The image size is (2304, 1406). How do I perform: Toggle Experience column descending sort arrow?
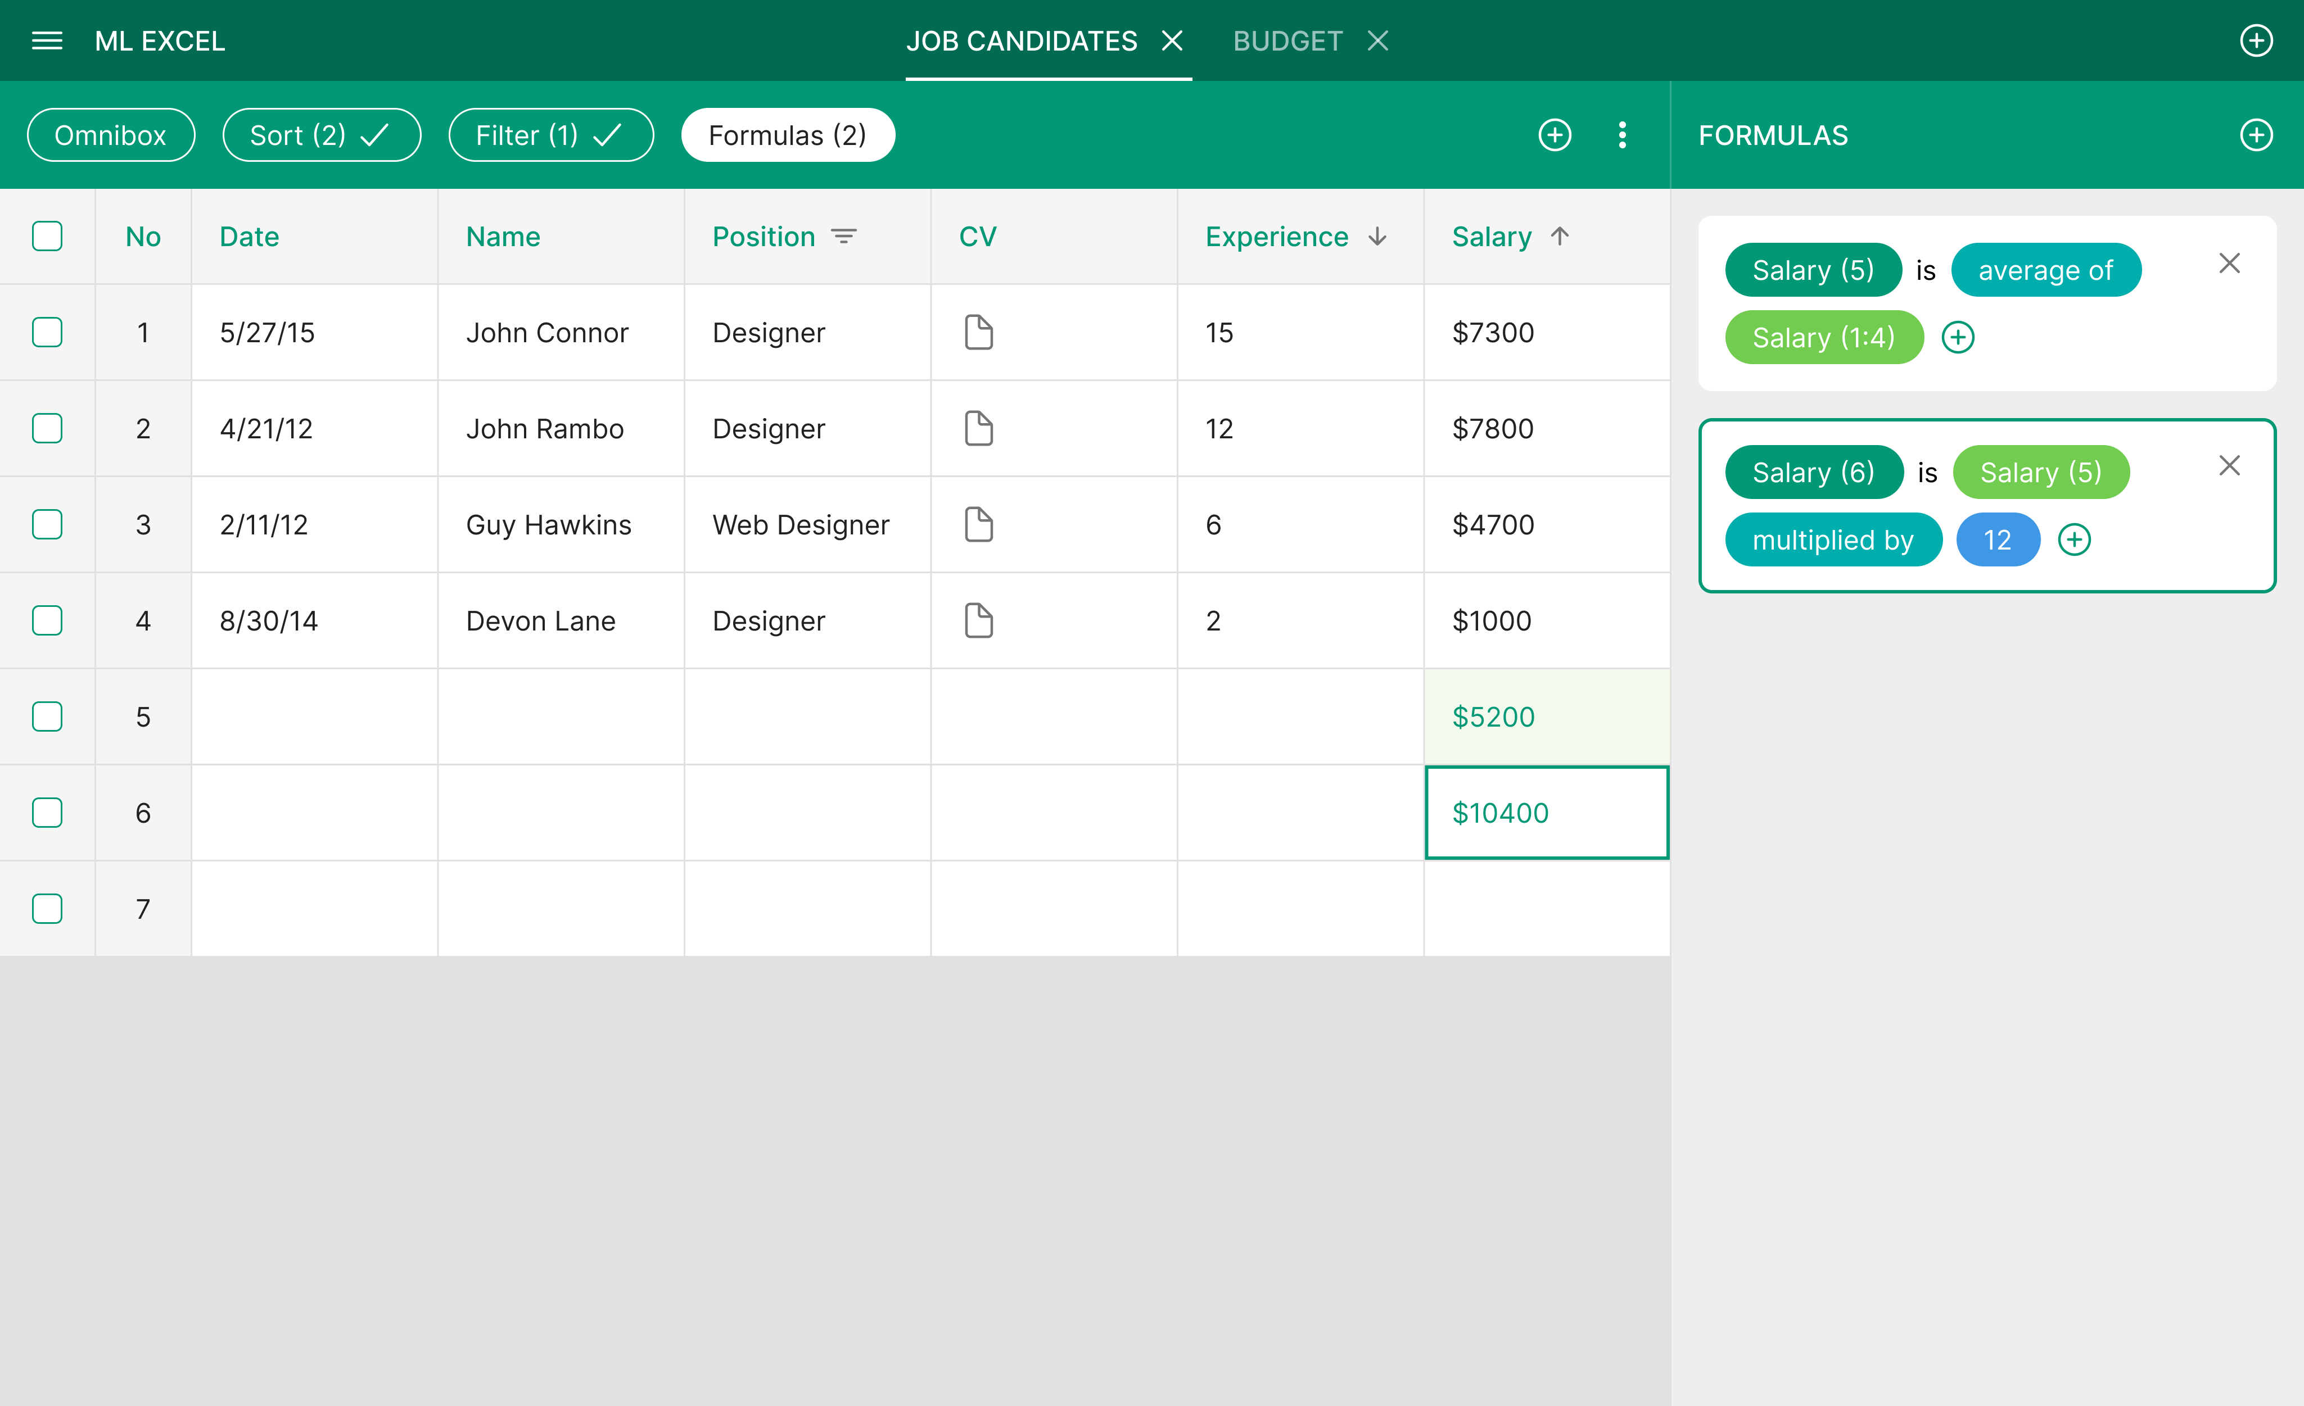click(x=1377, y=237)
